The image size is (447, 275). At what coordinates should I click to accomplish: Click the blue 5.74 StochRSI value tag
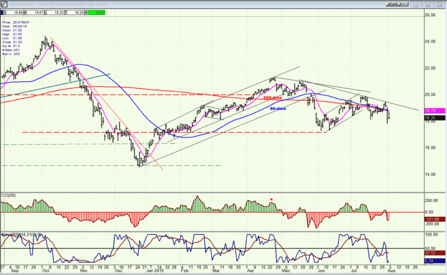click(x=434, y=261)
